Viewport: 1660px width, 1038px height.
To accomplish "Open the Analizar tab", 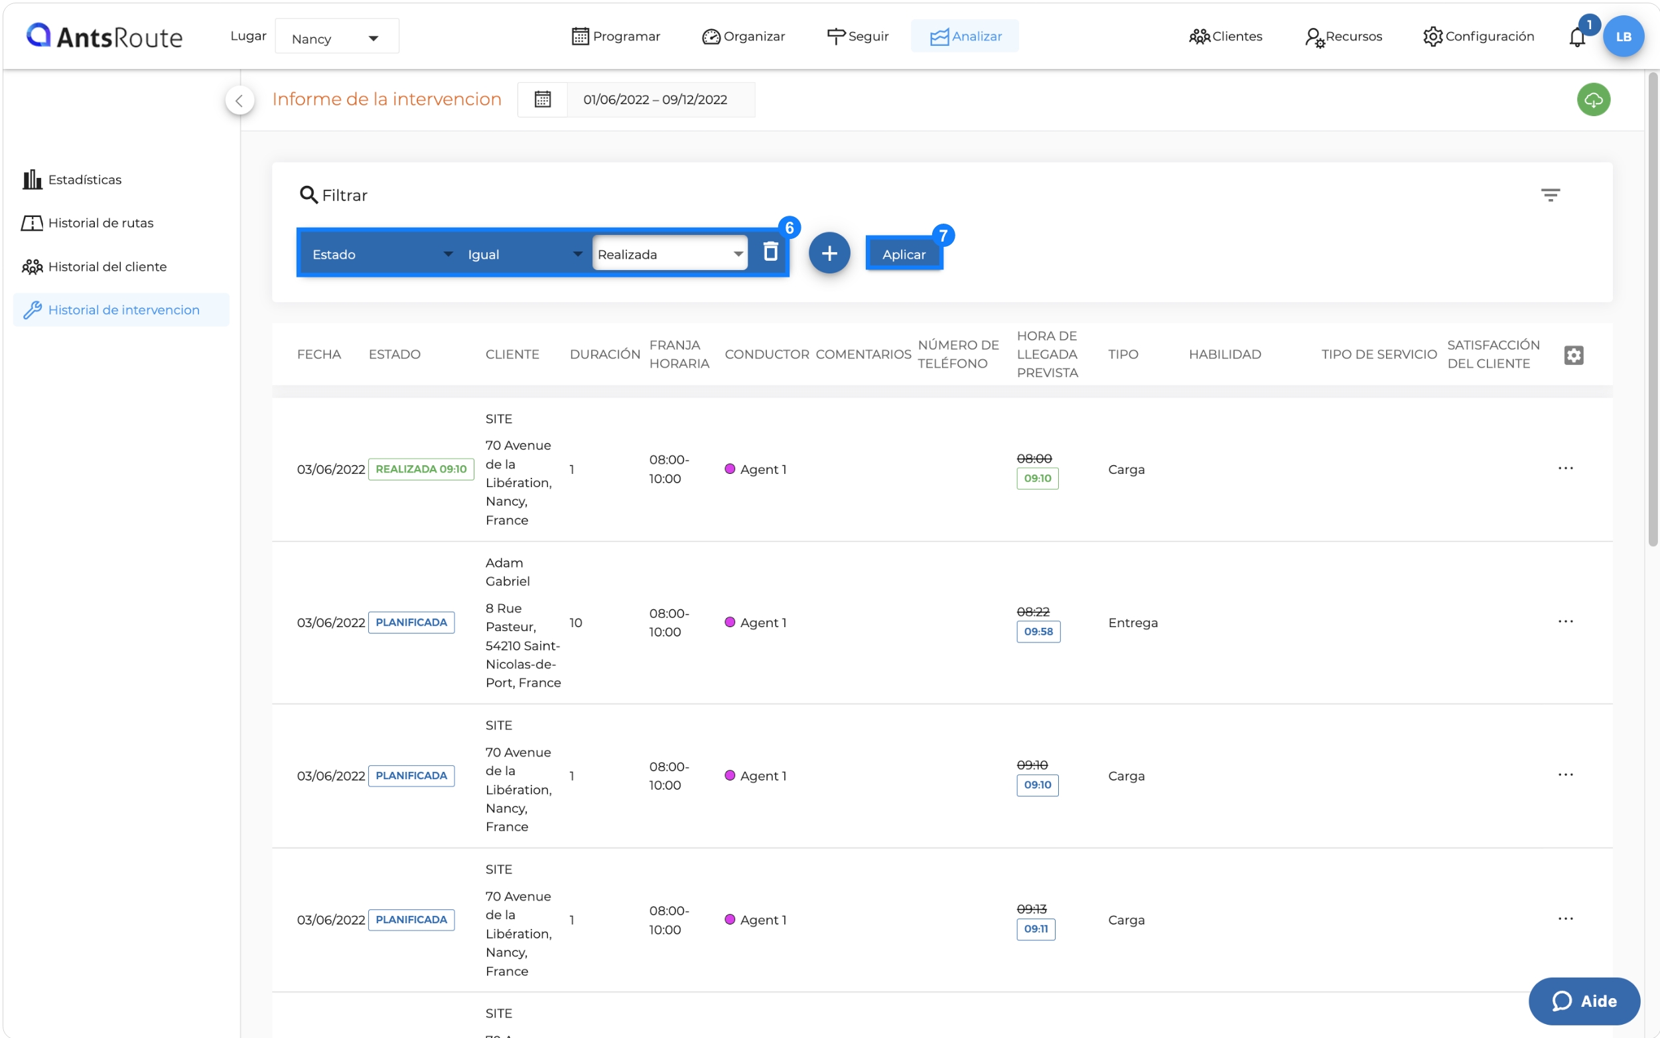I will (965, 37).
